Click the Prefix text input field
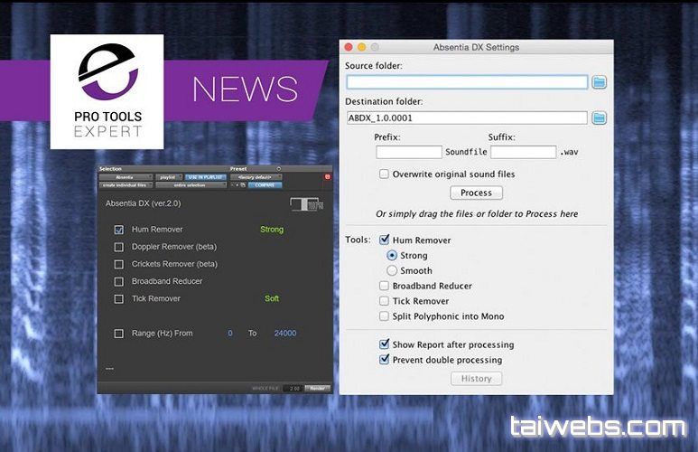 (x=409, y=152)
